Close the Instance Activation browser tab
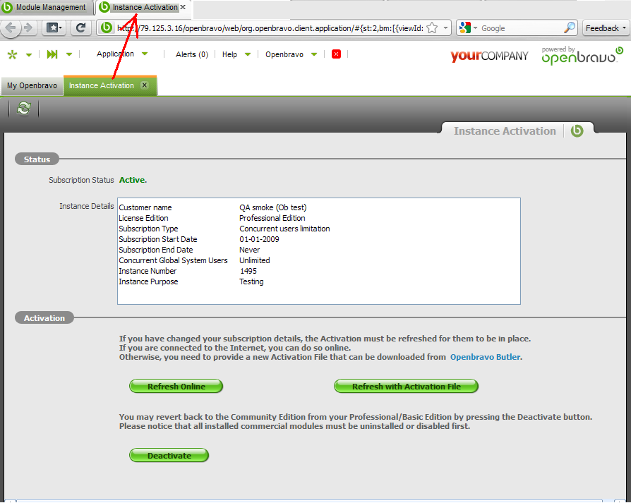This screenshot has width=631, height=503. tap(183, 7)
